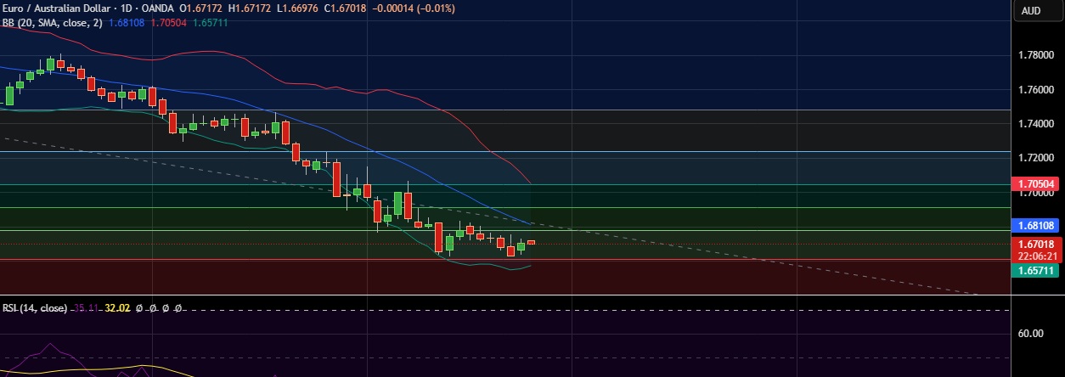Viewport: 1065px width, 377px height.
Task: Click the 1.78000 price scale label
Action: point(1036,55)
